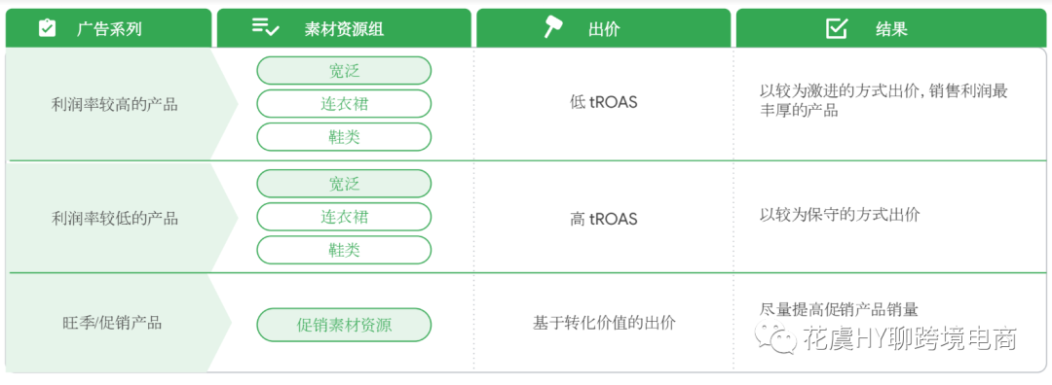This screenshot has width=1052, height=385.
Task: Select the 出价 column header
Action: click(603, 28)
